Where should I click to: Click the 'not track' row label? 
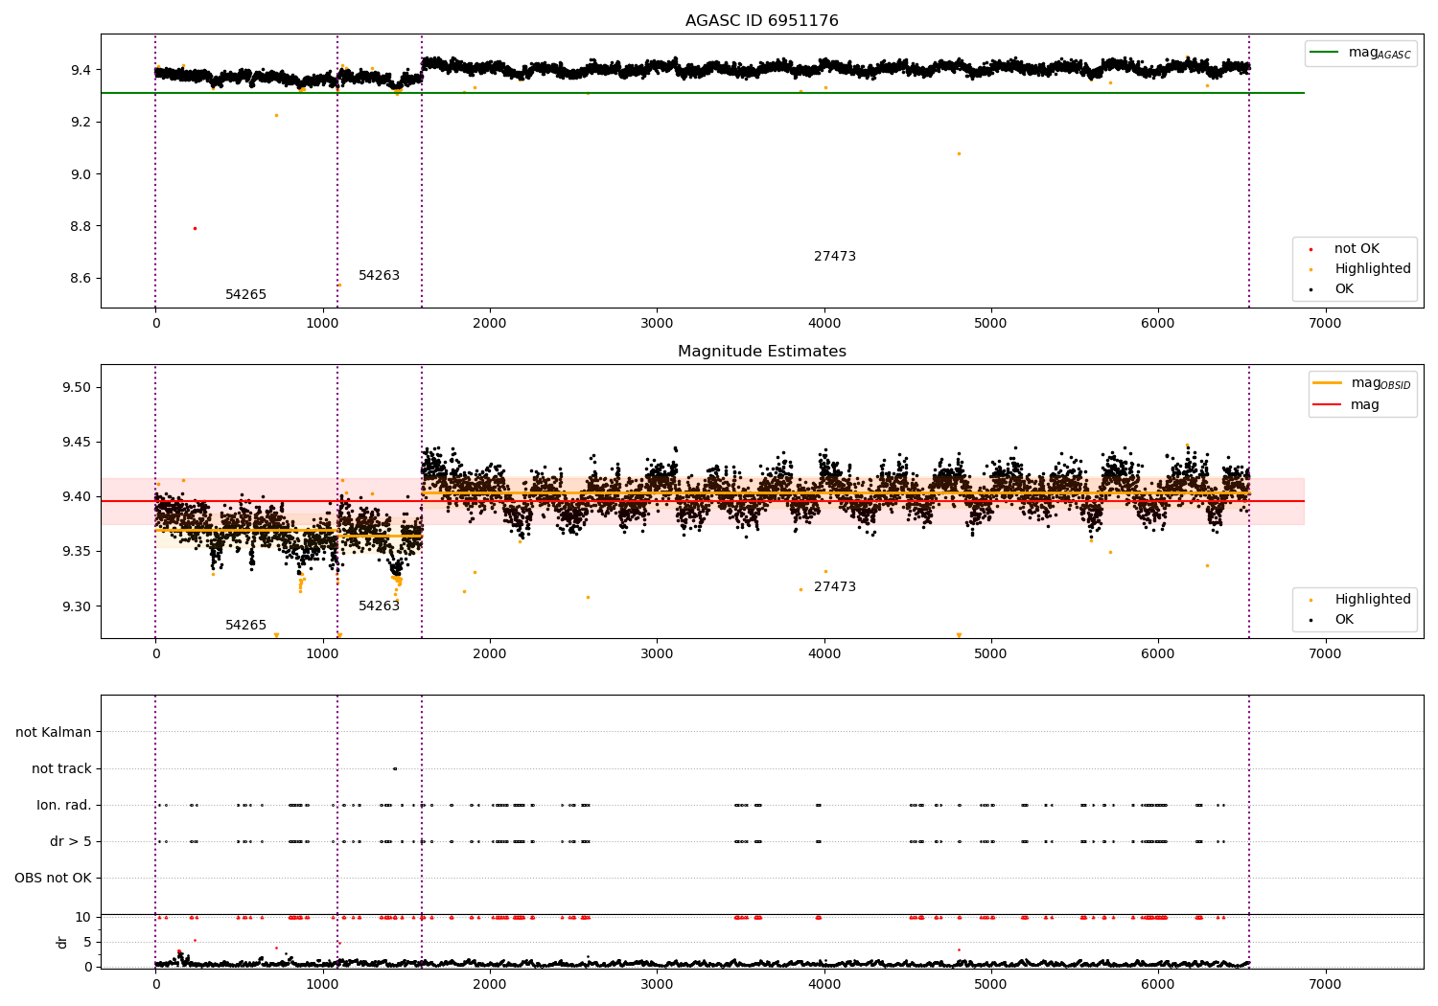pyautogui.click(x=61, y=769)
